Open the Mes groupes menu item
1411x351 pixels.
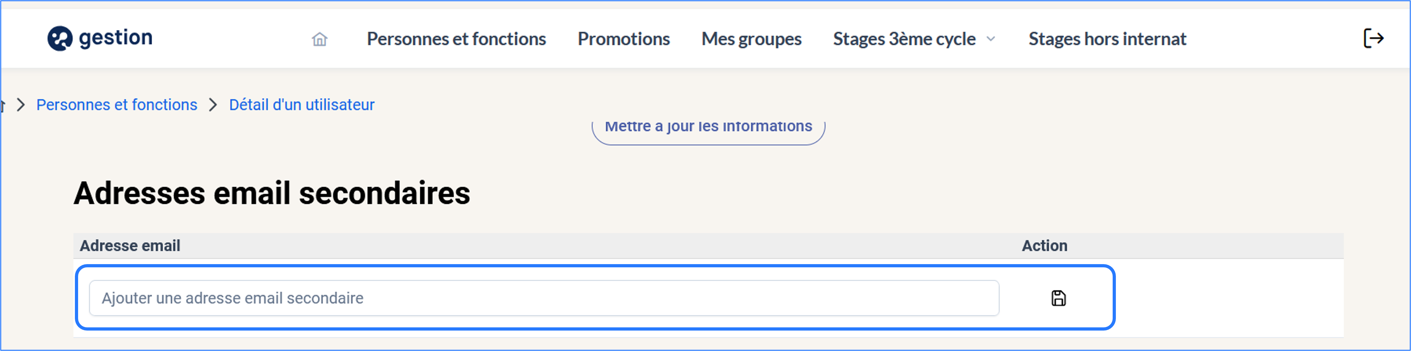(751, 39)
